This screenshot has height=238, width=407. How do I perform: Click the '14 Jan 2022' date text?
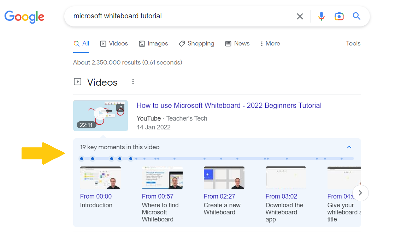pyautogui.click(x=154, y=127)
